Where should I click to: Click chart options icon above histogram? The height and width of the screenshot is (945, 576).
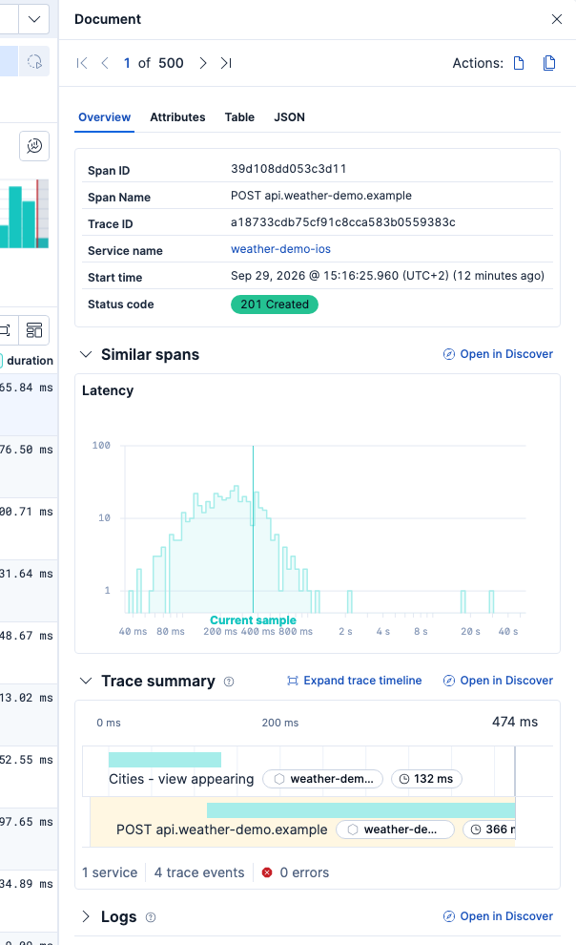[34, 146]
